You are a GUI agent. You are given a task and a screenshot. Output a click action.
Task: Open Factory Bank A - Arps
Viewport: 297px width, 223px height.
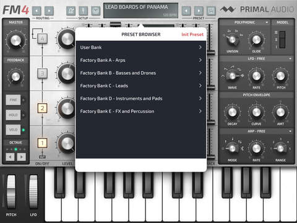141,60
